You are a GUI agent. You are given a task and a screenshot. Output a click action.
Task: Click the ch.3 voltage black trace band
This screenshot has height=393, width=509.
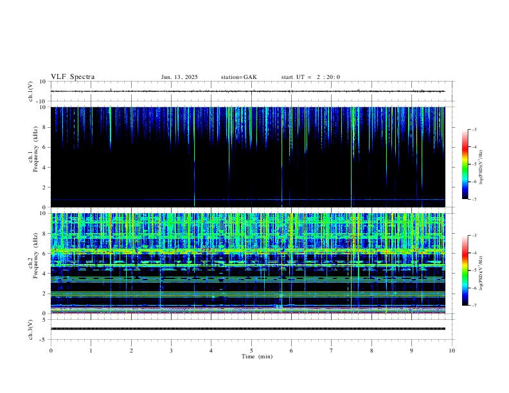pyautogui.click(x=247, y=329)
